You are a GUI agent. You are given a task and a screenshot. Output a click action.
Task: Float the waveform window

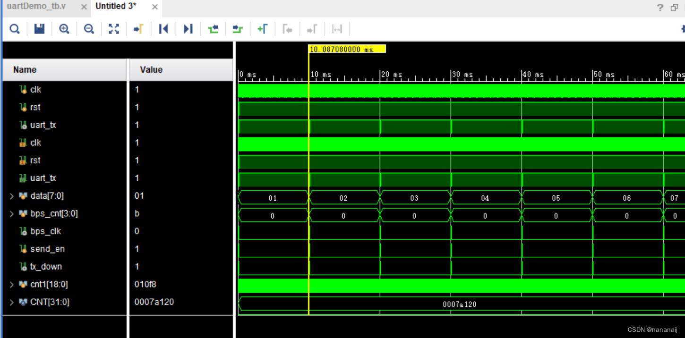(674, 7)
